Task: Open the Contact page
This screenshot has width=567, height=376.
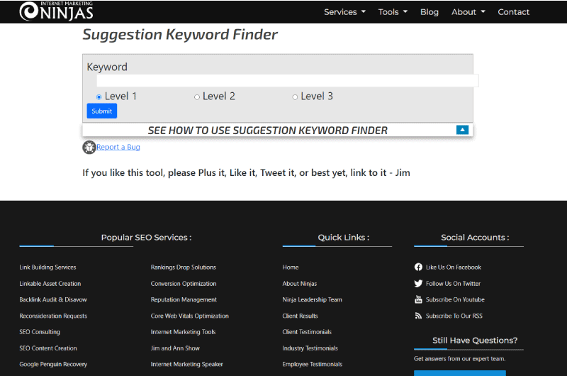Action: [x=513, y=12]
